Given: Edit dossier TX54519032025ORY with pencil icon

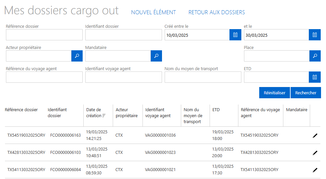Looking at the screenshot, I should [315, 135].
